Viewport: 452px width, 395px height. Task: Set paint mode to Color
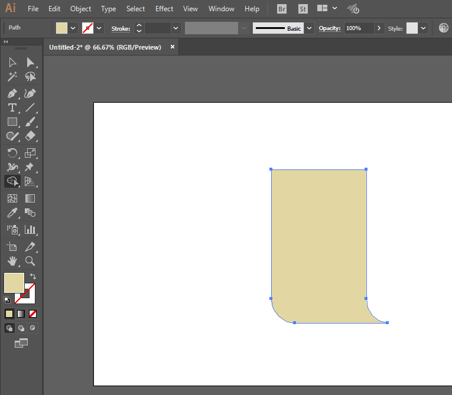point(9,314)
